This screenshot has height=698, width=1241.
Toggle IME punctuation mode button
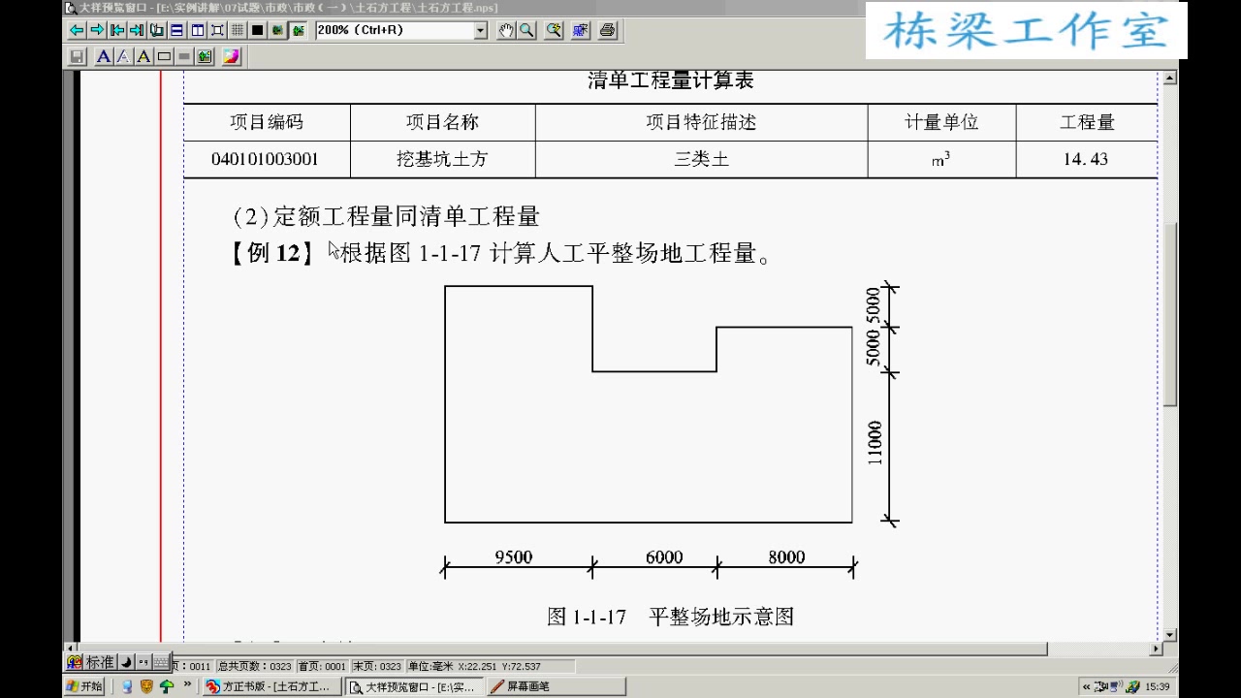pos(143,662)
